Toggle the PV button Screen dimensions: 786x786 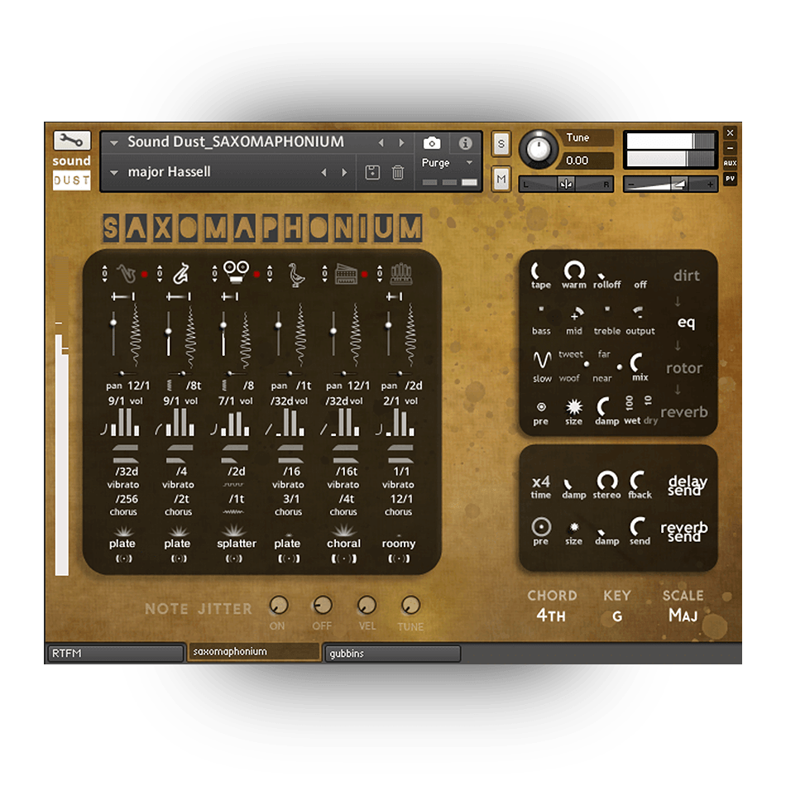(730, 179)
